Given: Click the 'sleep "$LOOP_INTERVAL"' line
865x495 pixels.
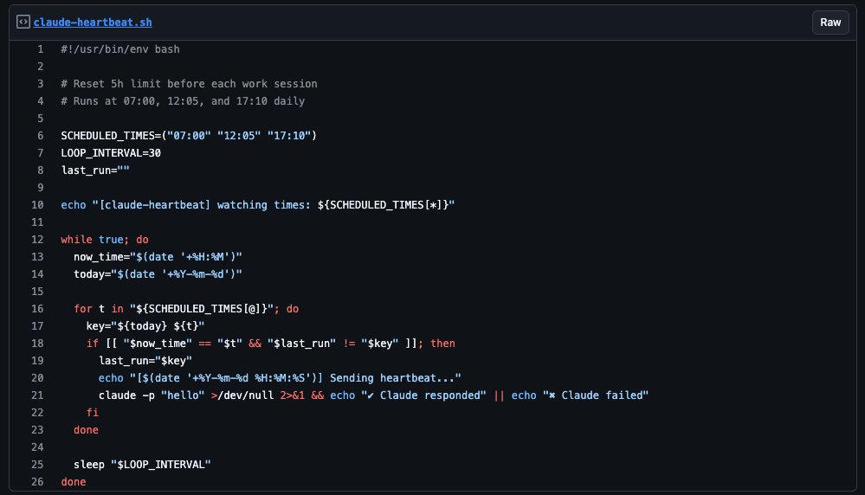Looking at the screenshot, I should click(x=142, y=465).
